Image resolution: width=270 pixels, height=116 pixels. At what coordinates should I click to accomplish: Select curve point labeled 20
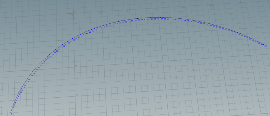36,71
